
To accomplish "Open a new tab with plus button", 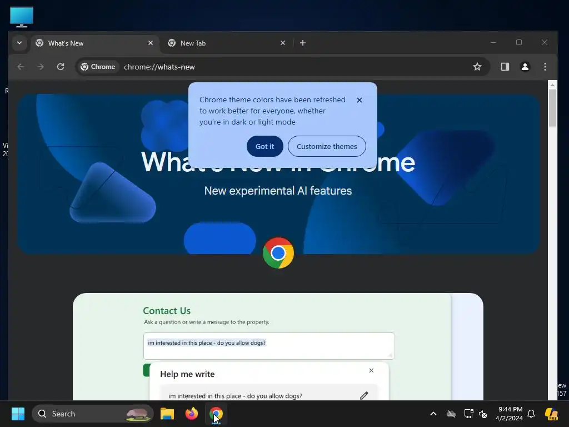I will click(303, 43).
